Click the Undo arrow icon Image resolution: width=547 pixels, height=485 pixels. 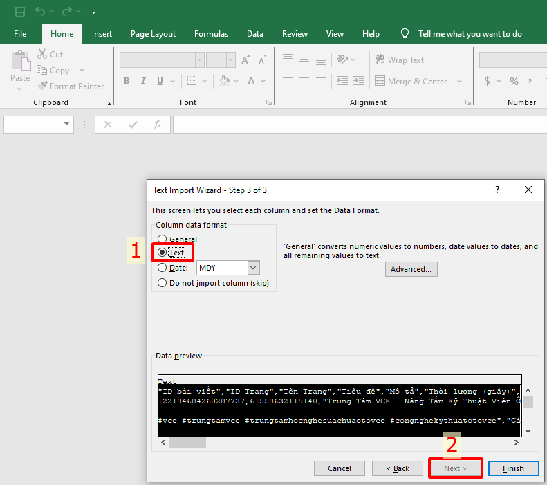click(x=40, y=12)
